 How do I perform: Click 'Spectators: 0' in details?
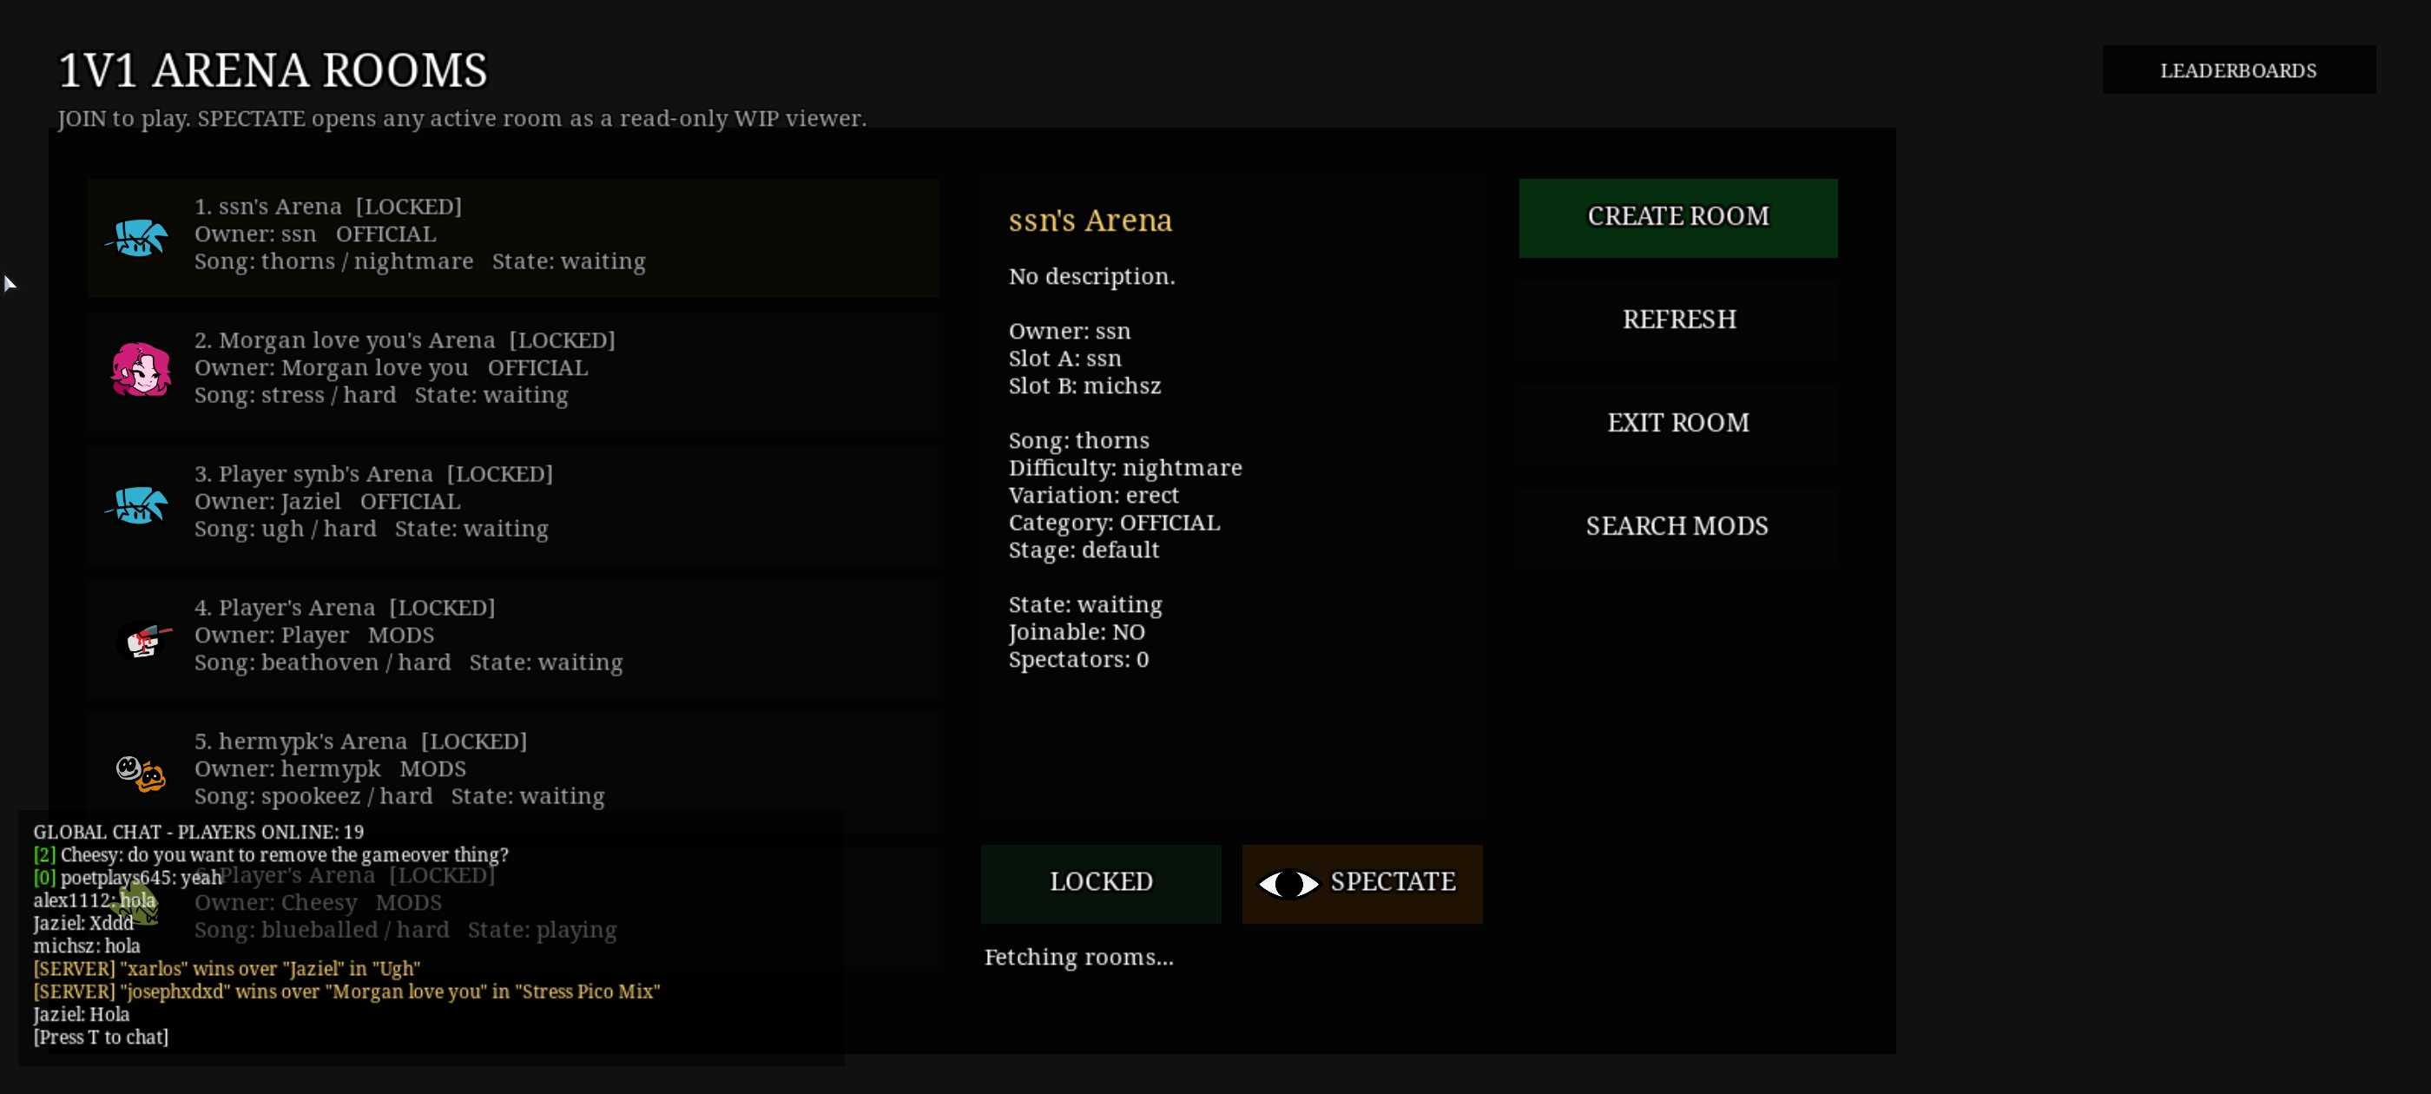pyautogui.click(x=1078, y=660)
